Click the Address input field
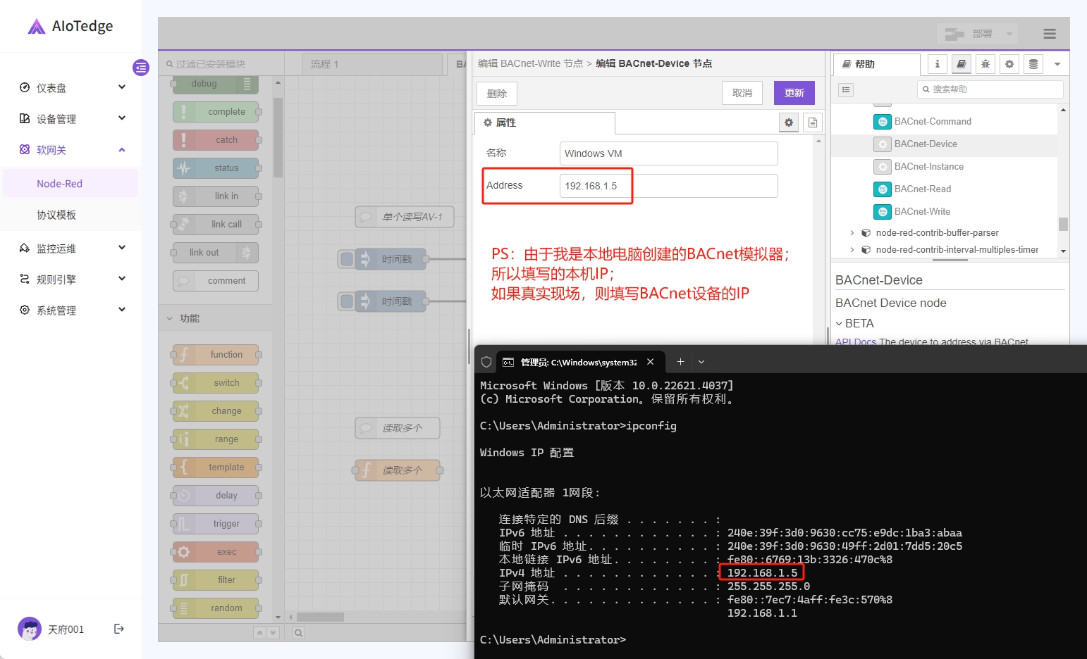This screenshot has height=659, width=1087. (x=668, y=186)
